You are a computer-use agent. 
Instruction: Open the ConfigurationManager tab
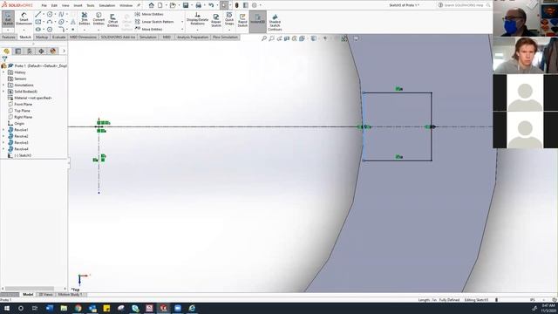30,51
